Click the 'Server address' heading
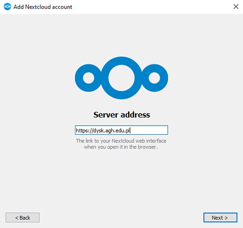This screenshot has width=243, height=228. point(122,115)
